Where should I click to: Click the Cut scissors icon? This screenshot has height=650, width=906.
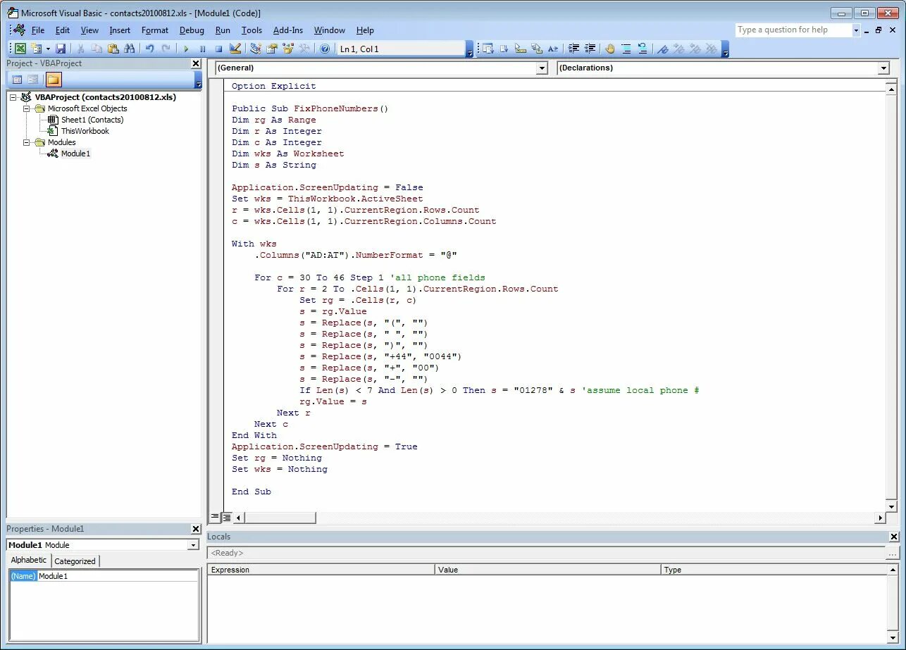click(81, 49)
